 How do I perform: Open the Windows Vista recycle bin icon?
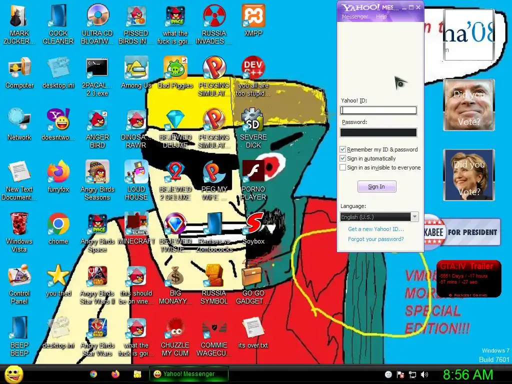click(x=19, y=223)
